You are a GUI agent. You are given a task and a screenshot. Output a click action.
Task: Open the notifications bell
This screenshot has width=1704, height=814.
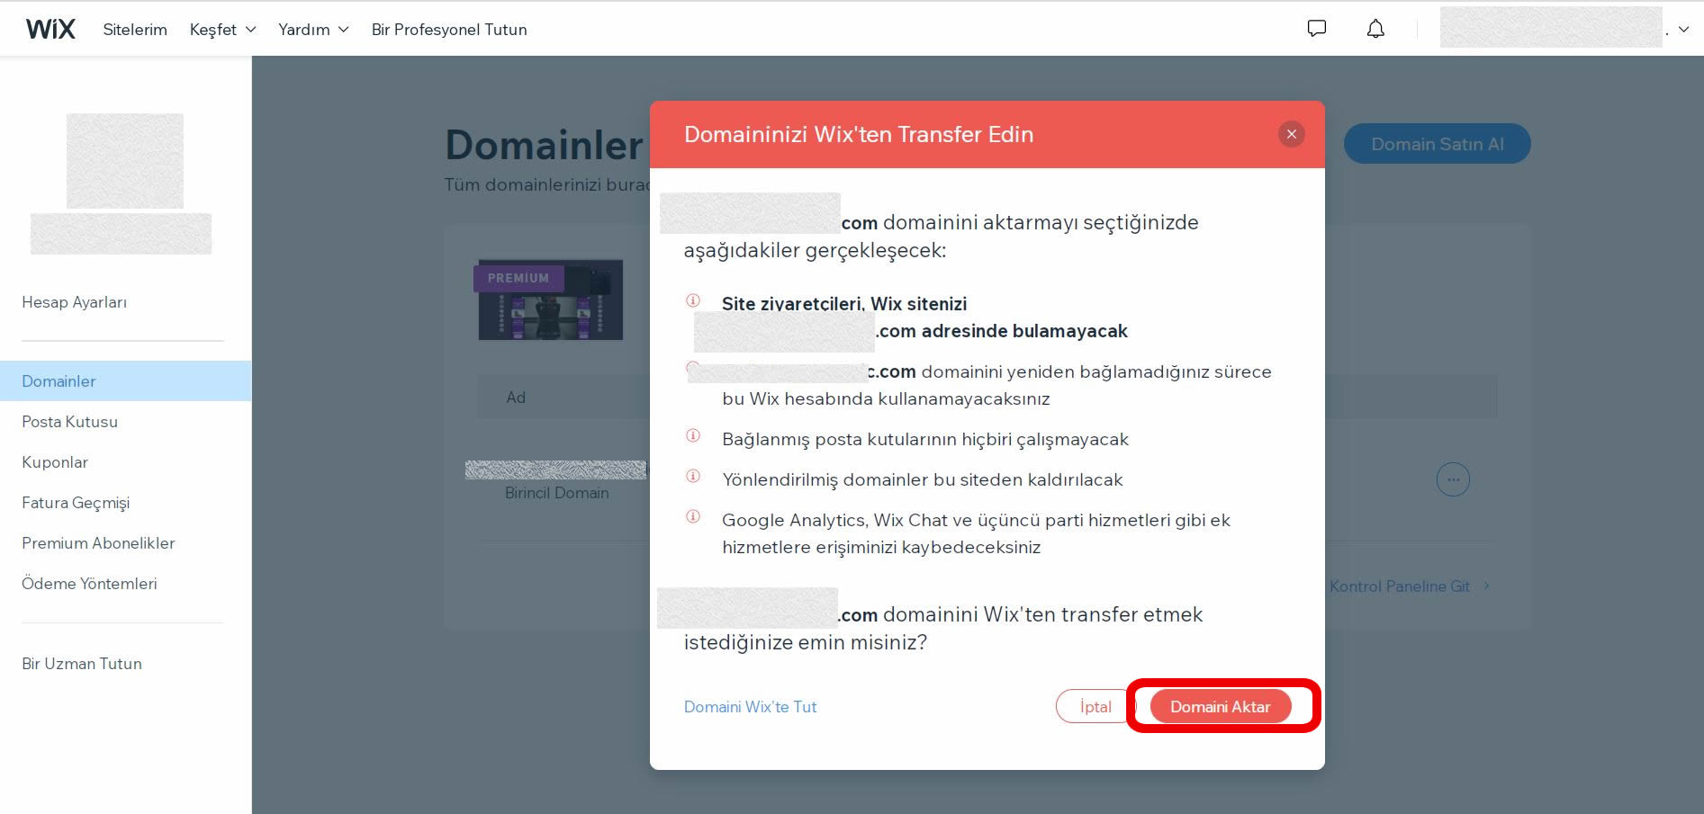[x=1375, y=29]
